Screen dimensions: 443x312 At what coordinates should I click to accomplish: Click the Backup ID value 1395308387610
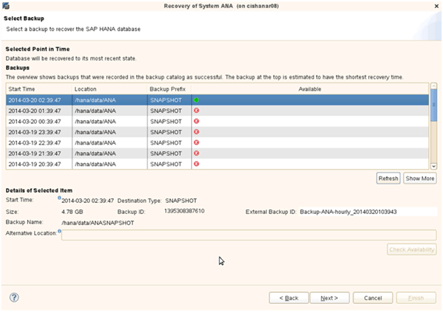tap(184, 211)
